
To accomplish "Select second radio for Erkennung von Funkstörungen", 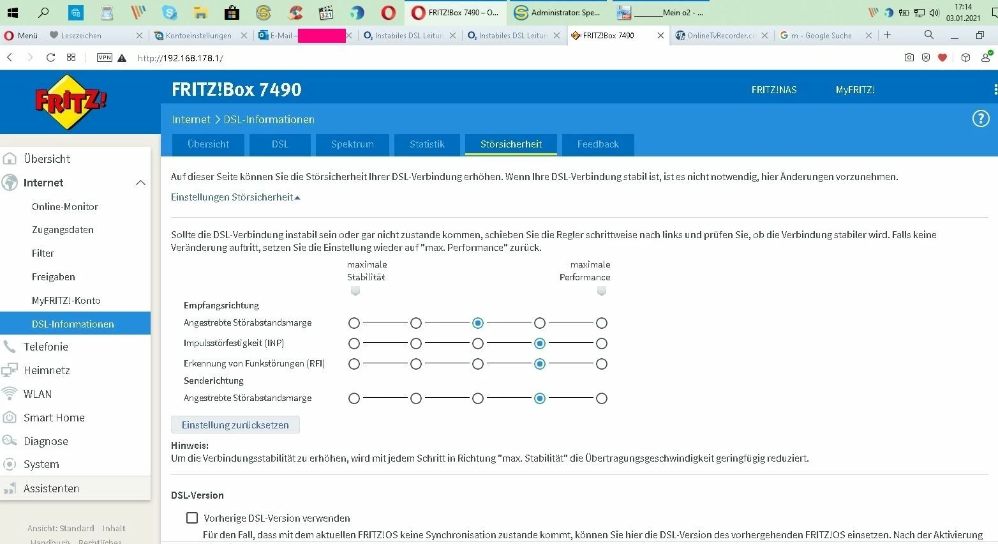I will (416, 364).
